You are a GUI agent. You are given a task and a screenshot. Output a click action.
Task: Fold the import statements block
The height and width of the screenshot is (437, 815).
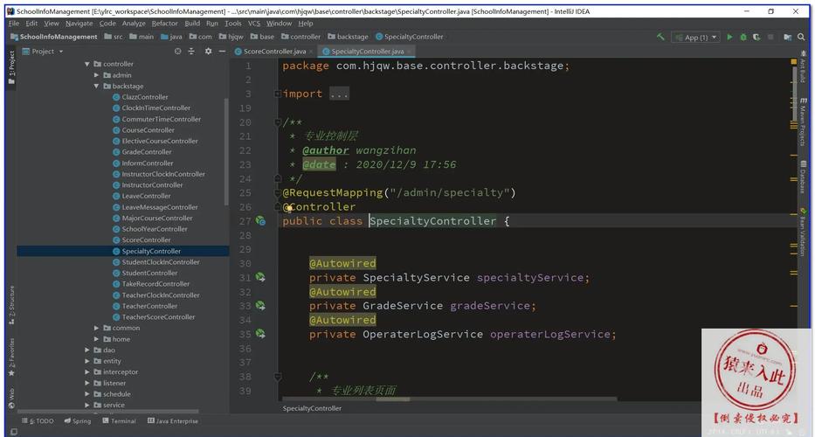click(x=278, y=94)
